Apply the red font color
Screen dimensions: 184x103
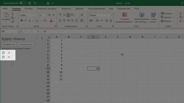point(51,21)
